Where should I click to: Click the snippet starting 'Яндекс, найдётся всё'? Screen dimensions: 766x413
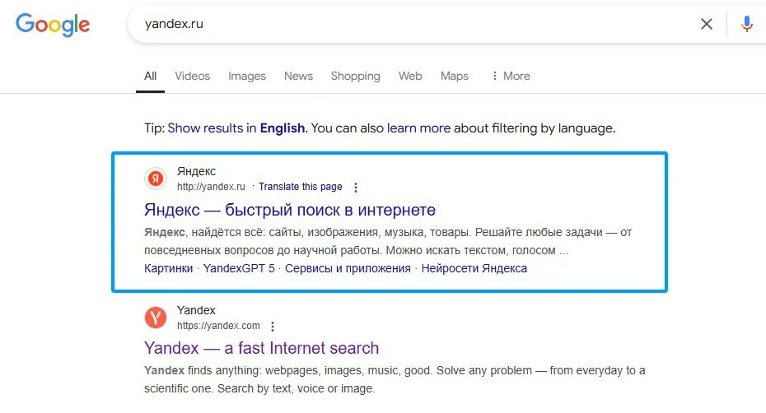pyautogui.click(x=388, y=241)
